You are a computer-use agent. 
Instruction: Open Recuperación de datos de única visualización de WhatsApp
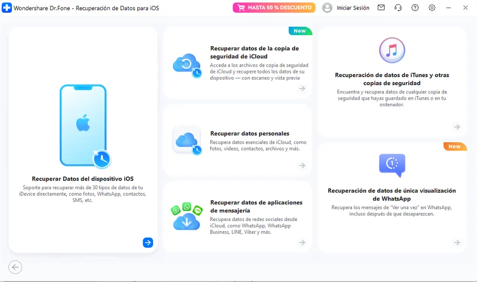coord(392,194)
